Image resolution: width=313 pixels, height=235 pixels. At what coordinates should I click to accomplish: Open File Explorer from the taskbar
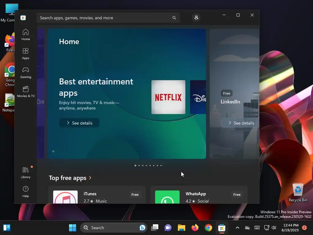tap(182, 228)
